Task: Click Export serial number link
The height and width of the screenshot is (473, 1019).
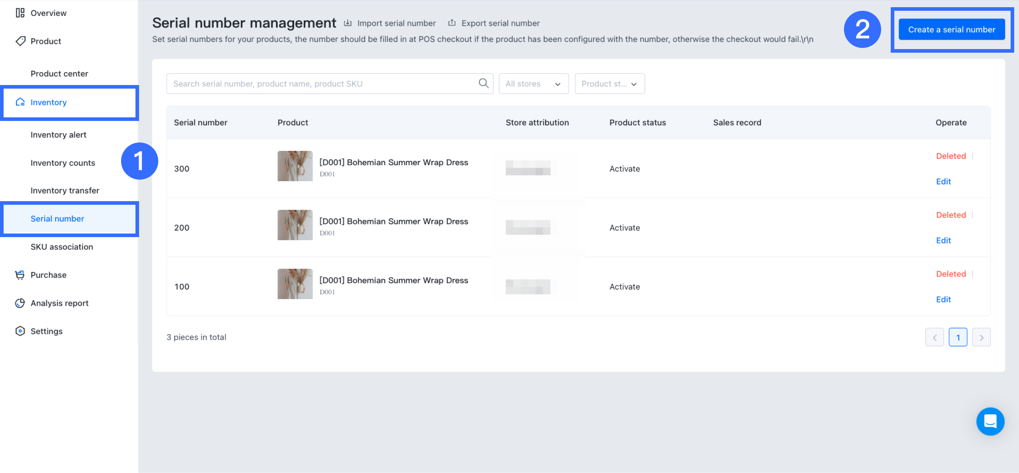Action: pos(500,23)
